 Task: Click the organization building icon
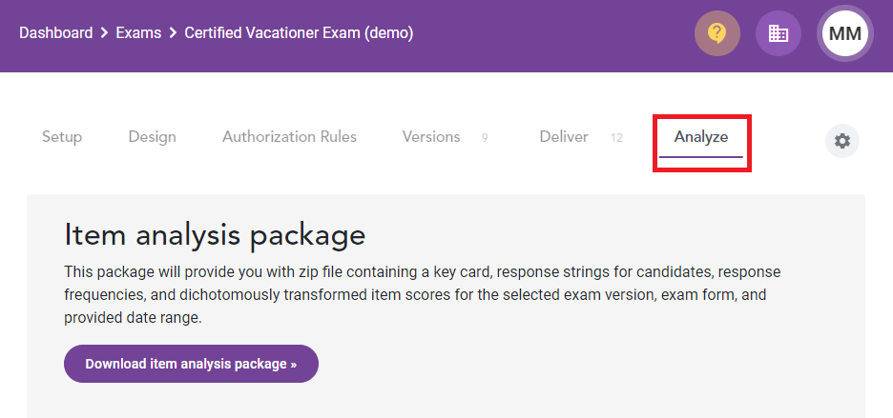(778, 33)
